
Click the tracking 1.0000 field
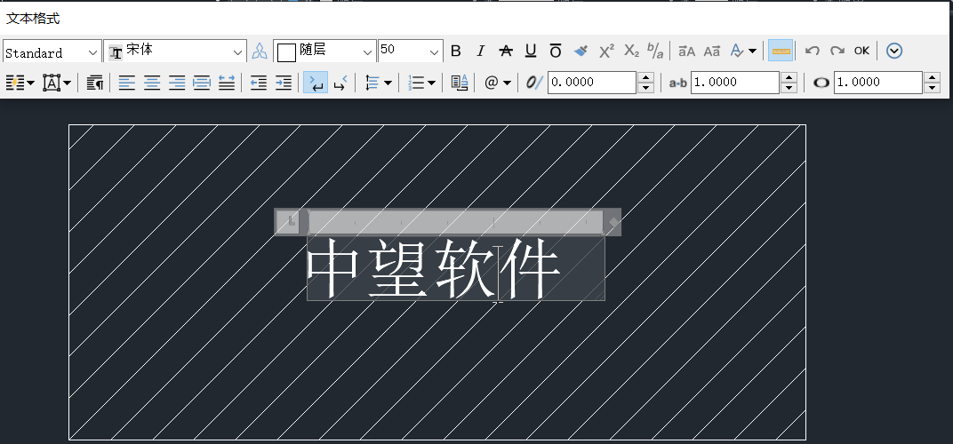(735, 83)
